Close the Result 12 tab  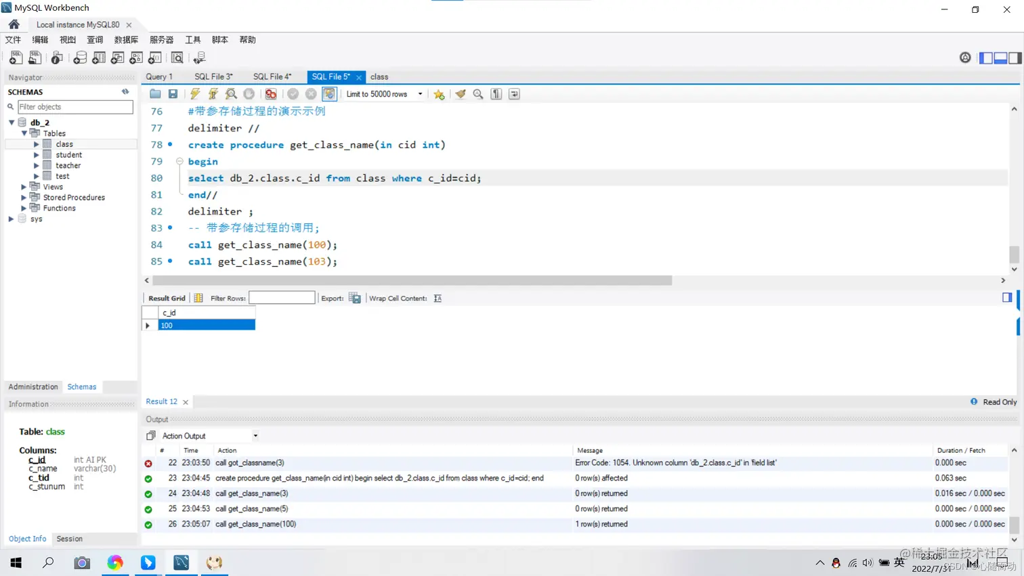tap(186, 402)
